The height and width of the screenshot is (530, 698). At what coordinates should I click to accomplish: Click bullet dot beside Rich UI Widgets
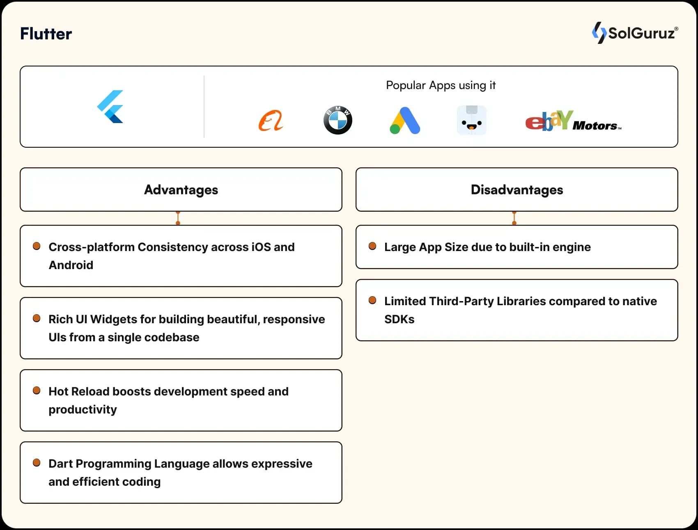click(37, 318)
